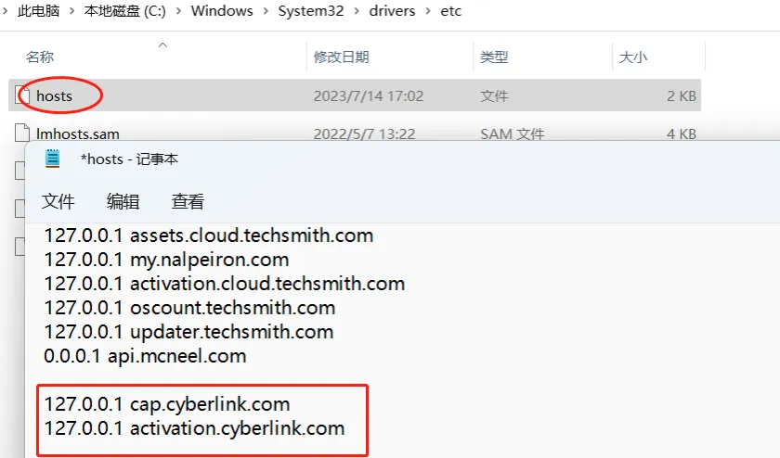Navigate to System32 in breadcrumb
This screenshot has height=458, width=780.
pos(311,11)
